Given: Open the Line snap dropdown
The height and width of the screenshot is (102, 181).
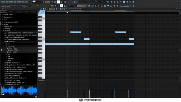Looking at the screenshot, I should click(71, 6).
